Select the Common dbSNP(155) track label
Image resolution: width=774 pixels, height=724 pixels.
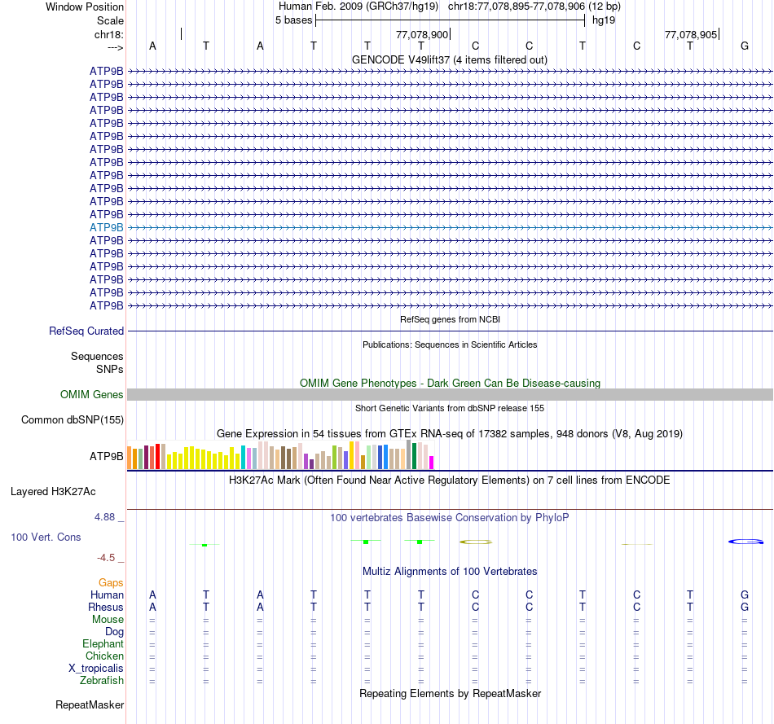tap(72, 420)
